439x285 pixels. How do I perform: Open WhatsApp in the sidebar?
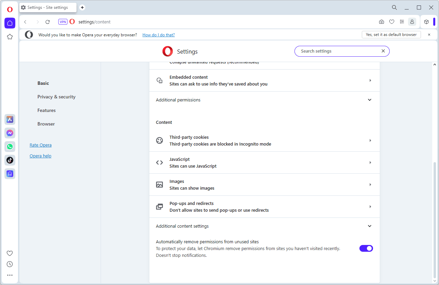pos(10,147)
